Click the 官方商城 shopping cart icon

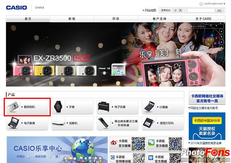click(151, 158)
